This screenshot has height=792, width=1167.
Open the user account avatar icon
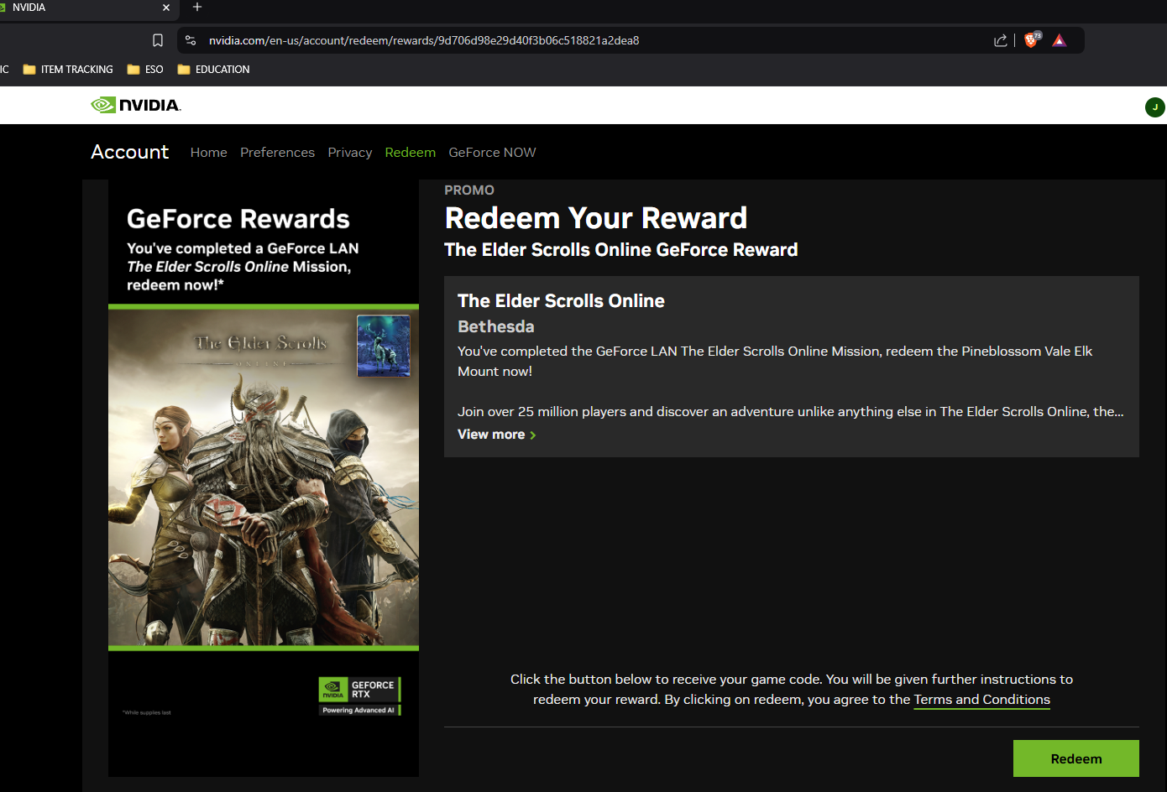pos(1154,107)
